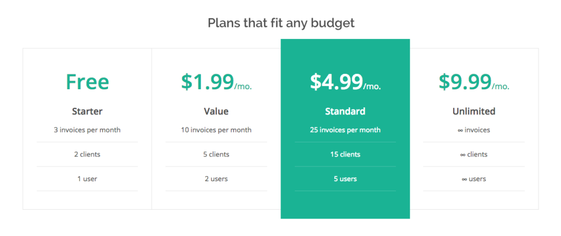
Task: Select the $9.99/mo. price
Action: (474, 82)
